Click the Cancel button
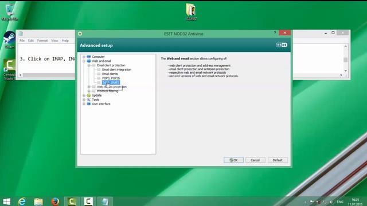This screenshot has width=367, height=206. [255, 160]
